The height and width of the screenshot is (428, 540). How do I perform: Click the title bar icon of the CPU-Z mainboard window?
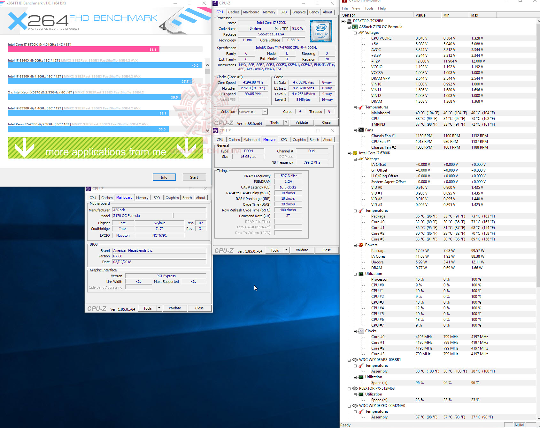pyautogui.click(x=88, y=189)
